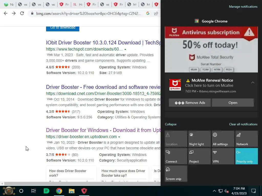Switch to the first ht tab
This screenshot has height=196, width=262.
[132, 5]
